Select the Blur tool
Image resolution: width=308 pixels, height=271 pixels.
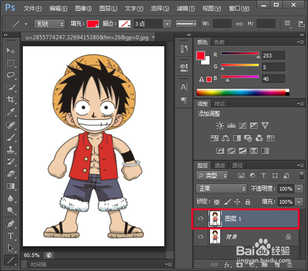(11, 198)
